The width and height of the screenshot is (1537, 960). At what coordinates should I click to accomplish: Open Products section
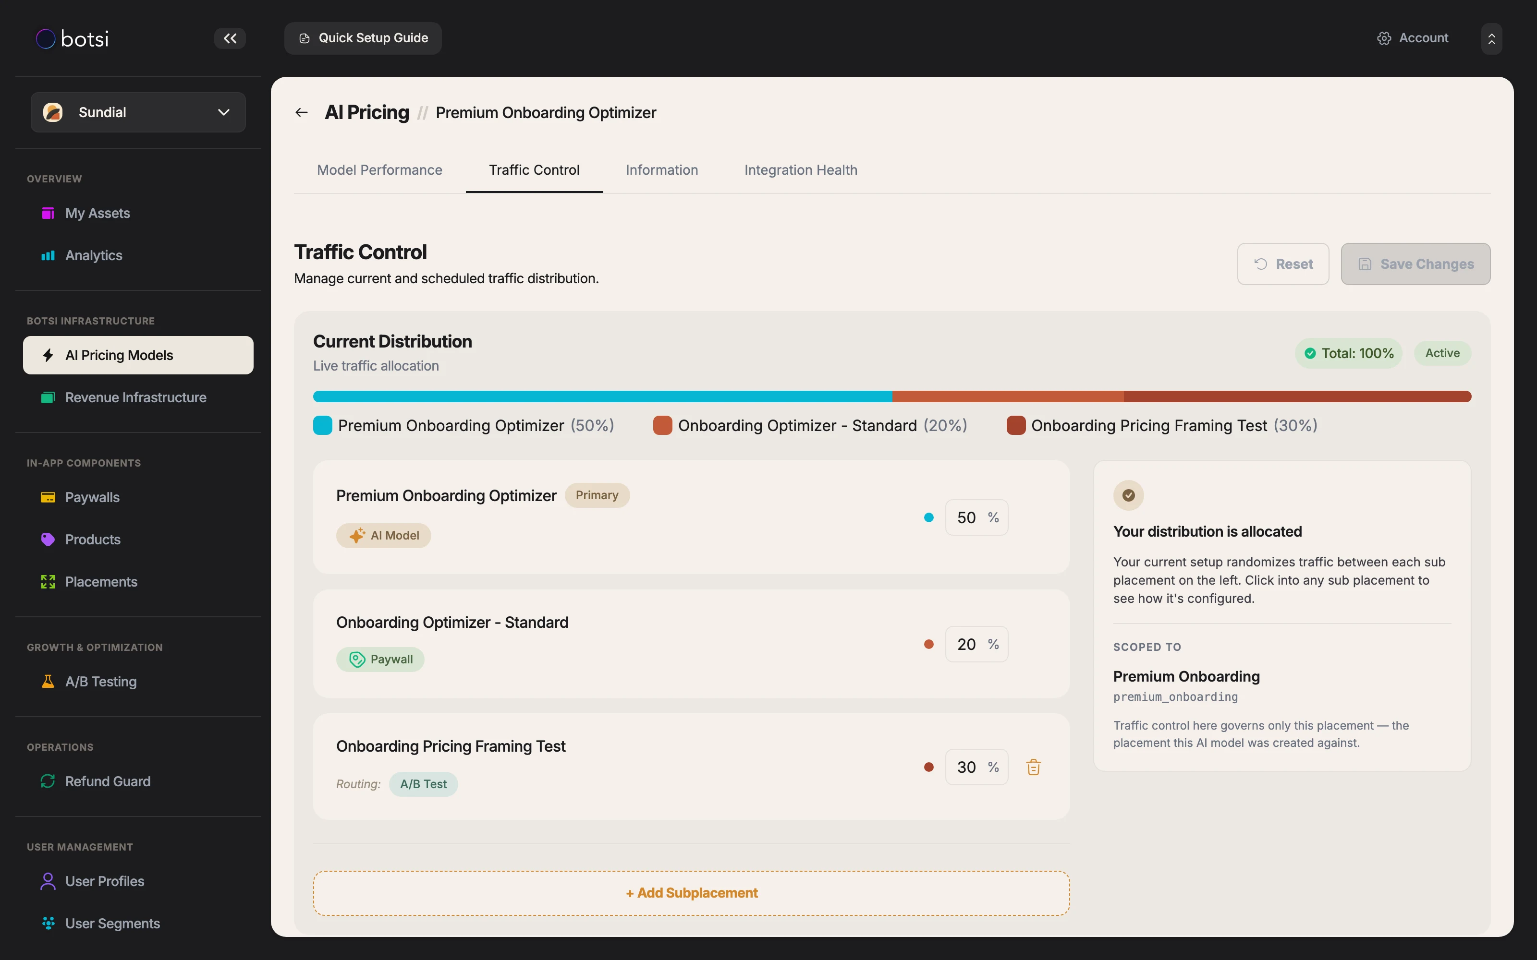(138, 540)
